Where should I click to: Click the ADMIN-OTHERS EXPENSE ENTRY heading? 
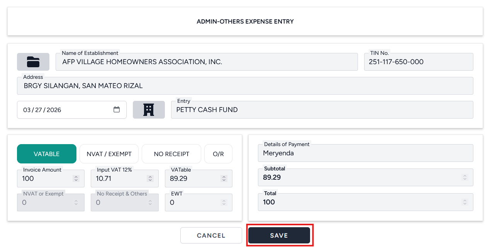[245, 22]
